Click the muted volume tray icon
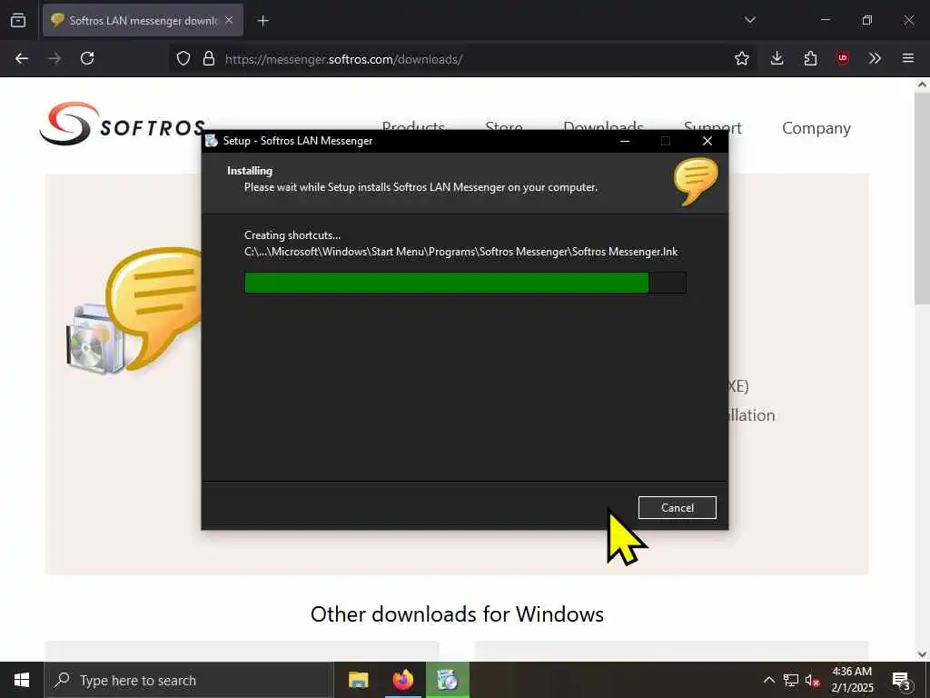The height and width of the screenshot is (698, 930). point(813,680)
